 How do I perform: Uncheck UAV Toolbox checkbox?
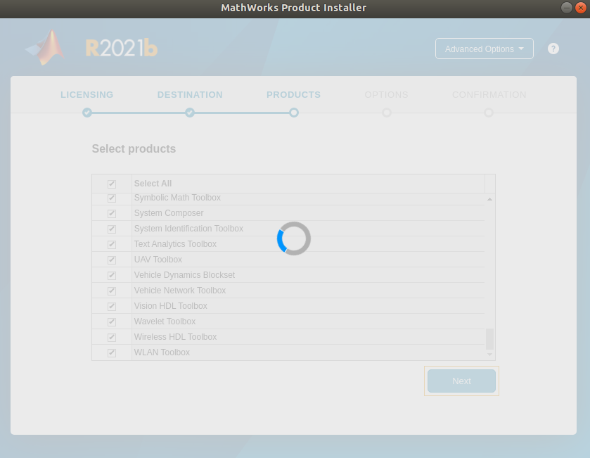112,260
